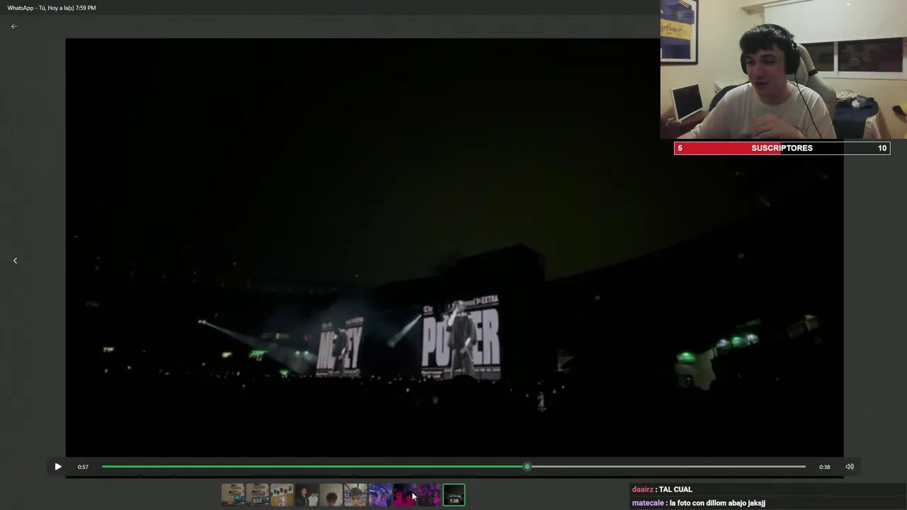Click the back arrow in the viewer header
Viewport: 907px width, 510px height.
pos(13,26)
